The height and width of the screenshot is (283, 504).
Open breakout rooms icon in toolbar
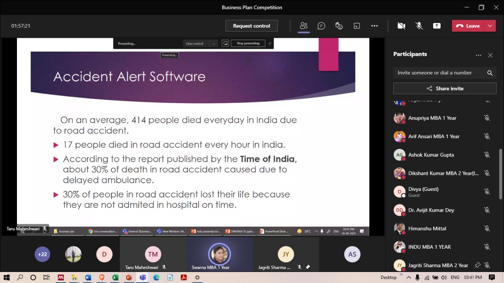357,26
